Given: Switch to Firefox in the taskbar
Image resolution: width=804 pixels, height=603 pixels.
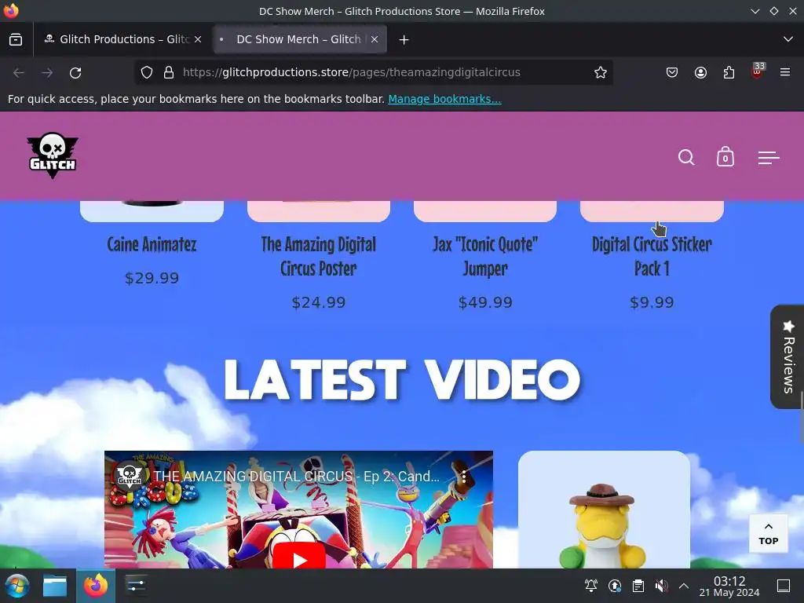Looking at the screenshot, I should point(96,586).
